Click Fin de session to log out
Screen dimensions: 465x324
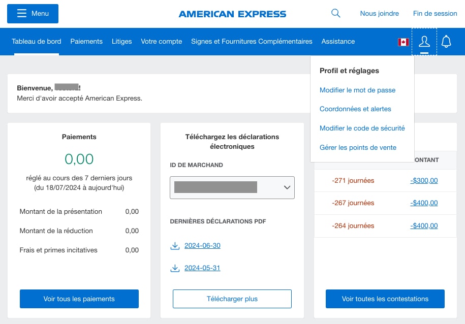[435, 13]
